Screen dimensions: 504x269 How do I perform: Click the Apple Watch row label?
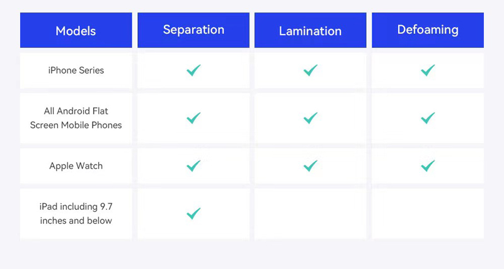pos(76,166)
